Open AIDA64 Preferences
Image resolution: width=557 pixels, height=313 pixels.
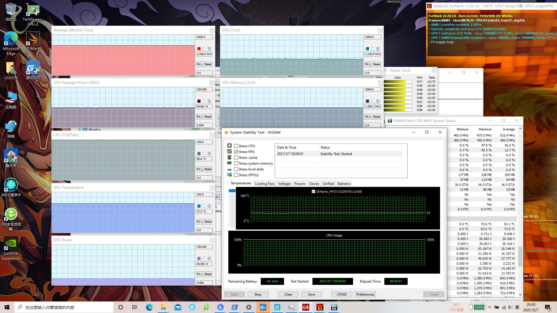pos(366,294)
